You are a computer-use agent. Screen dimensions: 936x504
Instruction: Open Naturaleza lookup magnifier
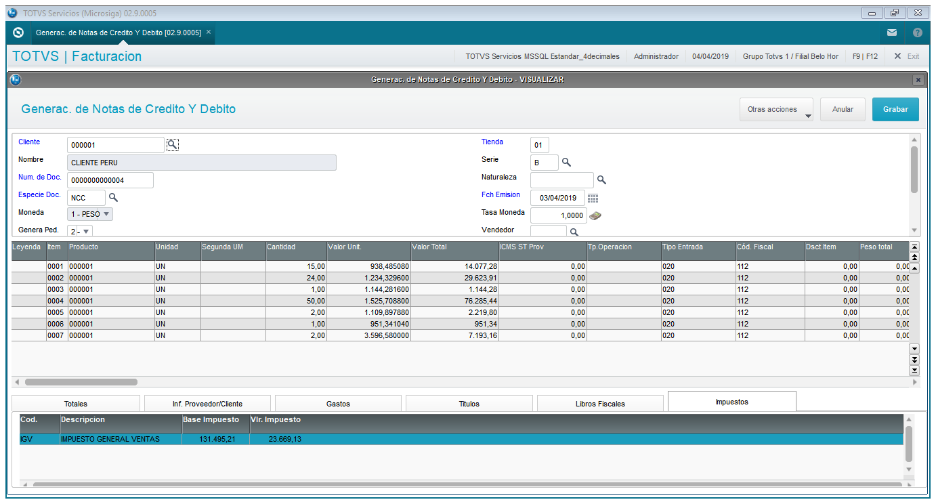coord(601,180)
